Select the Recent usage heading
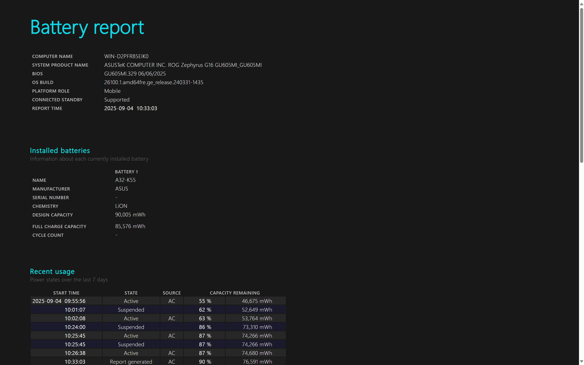The image size is (584, 365). click(x=52, y=271)
